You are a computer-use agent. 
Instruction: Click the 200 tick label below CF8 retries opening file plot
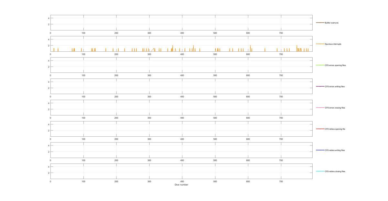point(116,139)
